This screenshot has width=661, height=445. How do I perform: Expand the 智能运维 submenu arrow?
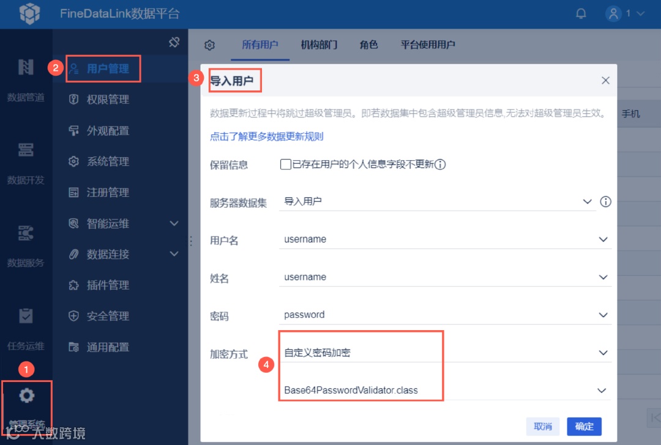pyautogui.click(x=174, y=223)
